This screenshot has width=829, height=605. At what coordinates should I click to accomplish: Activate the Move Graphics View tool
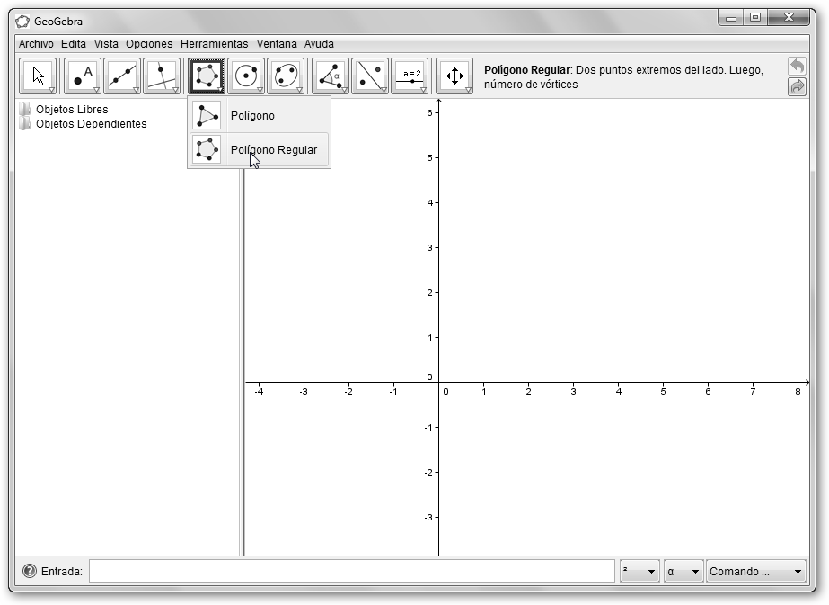pyautogui.click(x=454, y=76)
